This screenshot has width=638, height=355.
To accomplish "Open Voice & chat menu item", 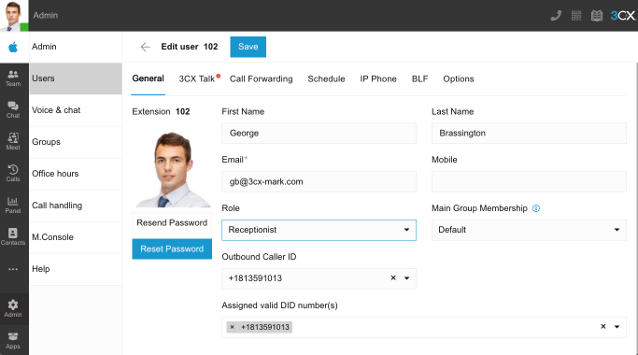I will (76, 110).
